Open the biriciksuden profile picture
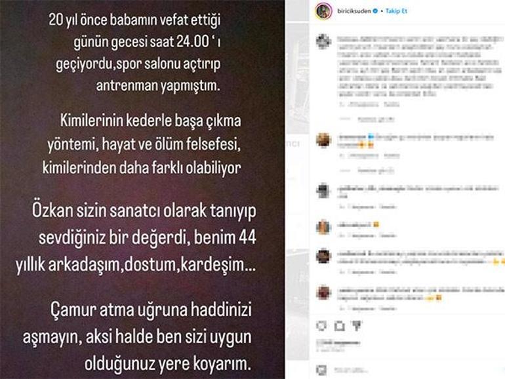This screenshot has width=505, height=379. click(324, 11)
